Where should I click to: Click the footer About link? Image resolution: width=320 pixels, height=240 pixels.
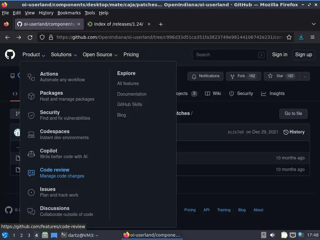258,210
